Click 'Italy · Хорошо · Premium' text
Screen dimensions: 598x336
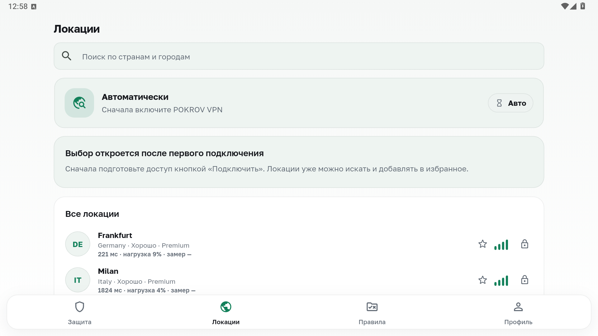(136, 282)
